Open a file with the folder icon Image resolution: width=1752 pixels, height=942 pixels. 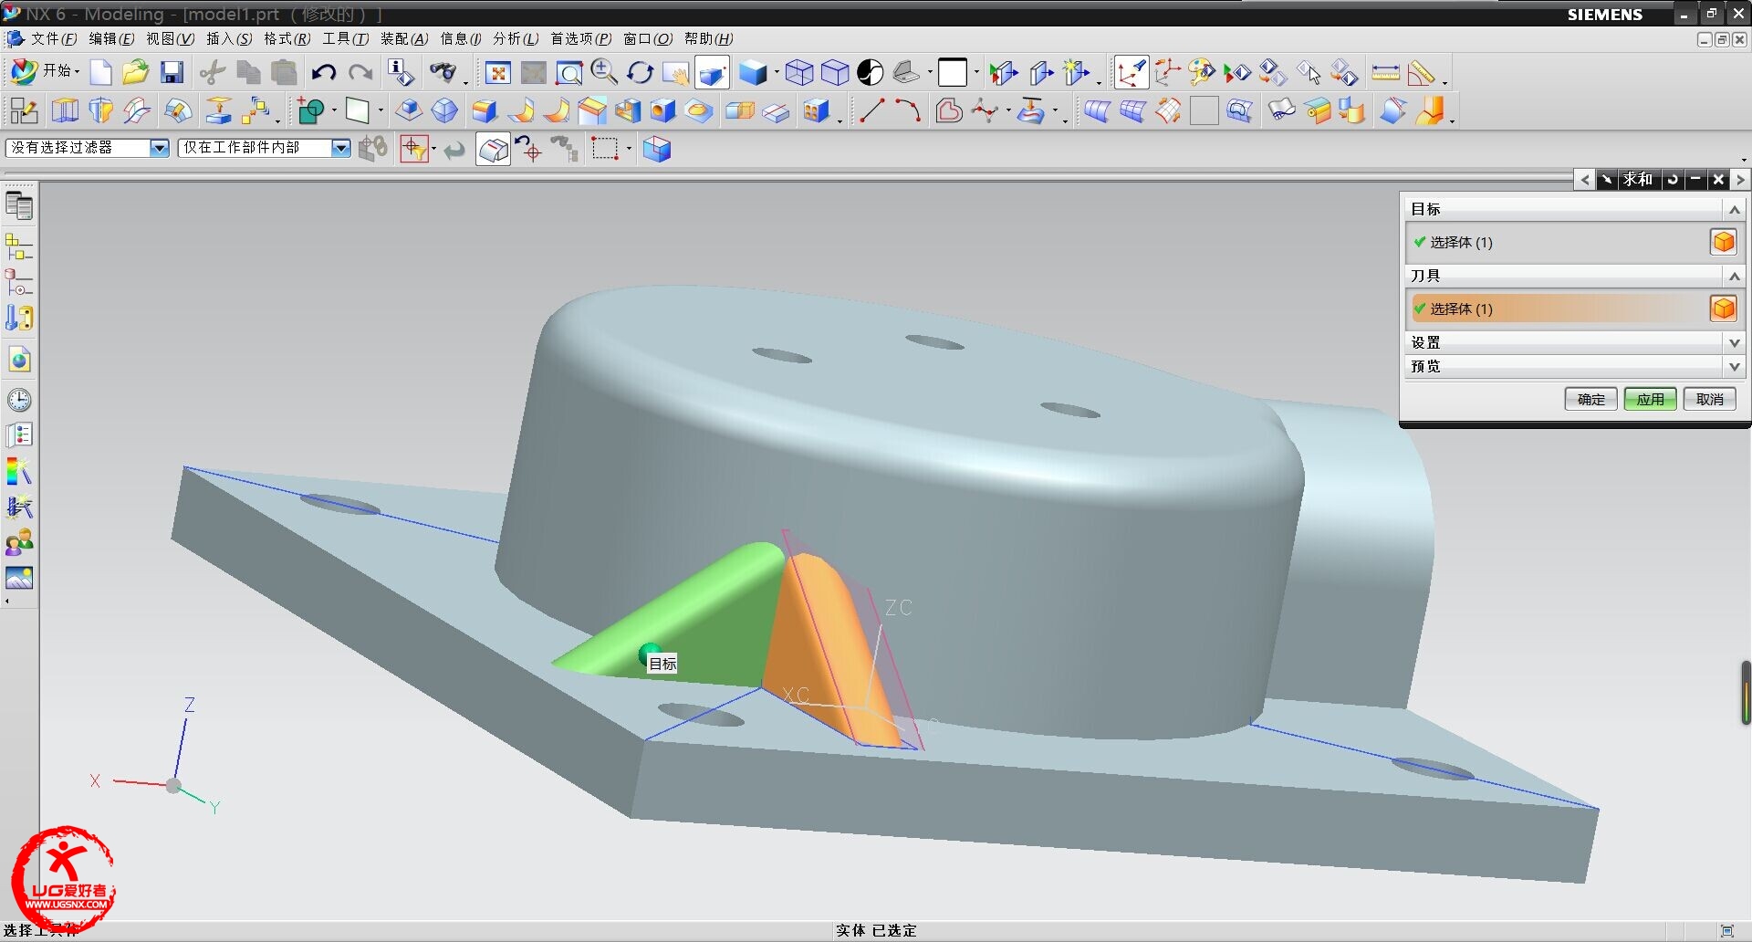coord(136,72)
